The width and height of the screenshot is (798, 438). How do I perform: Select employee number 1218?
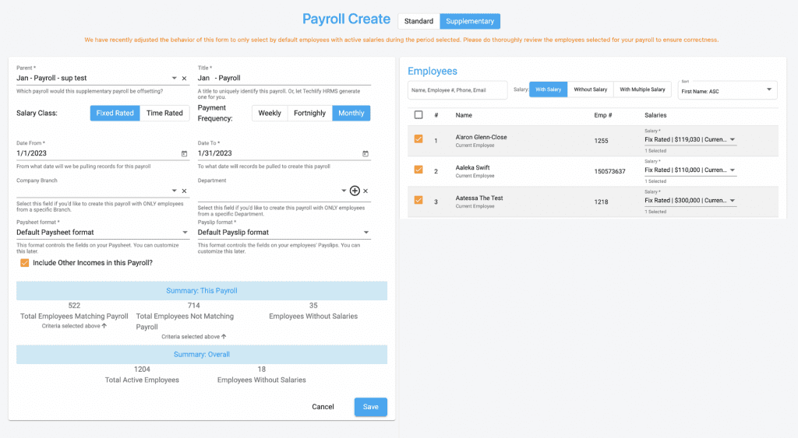pyautogui.click(x=601, y=201)
